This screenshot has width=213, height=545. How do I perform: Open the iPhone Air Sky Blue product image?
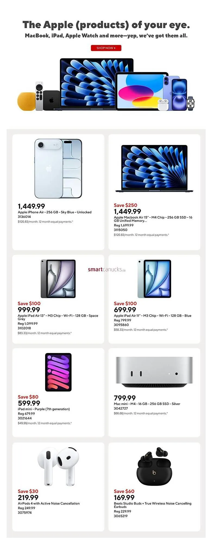coord(58,168)
